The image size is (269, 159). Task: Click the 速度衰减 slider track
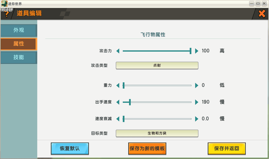pyautogui.click(x=157, y=119)
